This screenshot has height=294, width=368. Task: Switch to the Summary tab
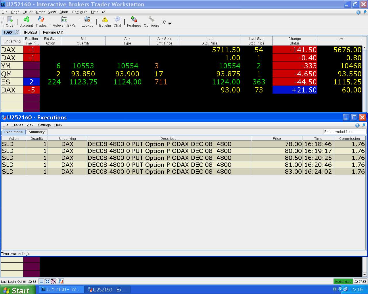pyautogui.click(x=37, y=132)
